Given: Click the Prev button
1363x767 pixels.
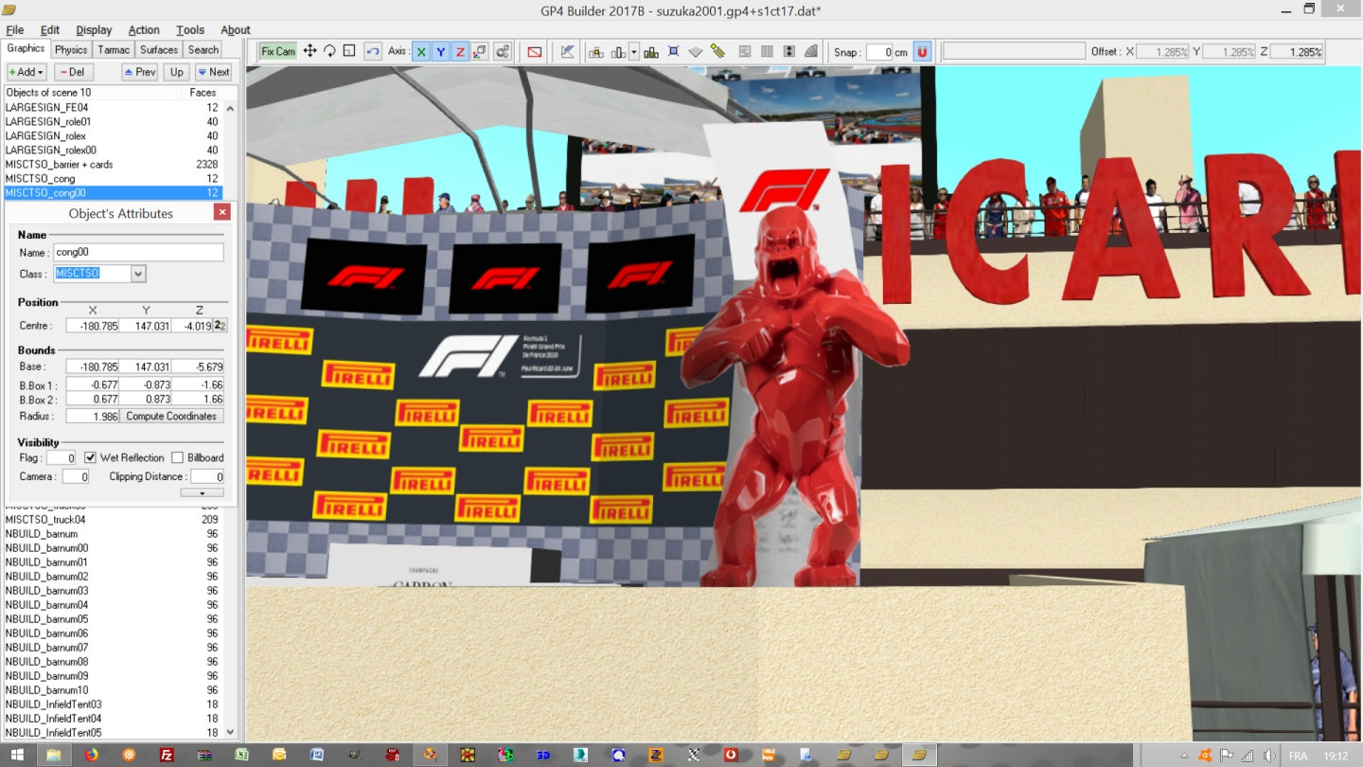Looking at the screenshot, I should point(140,72).
